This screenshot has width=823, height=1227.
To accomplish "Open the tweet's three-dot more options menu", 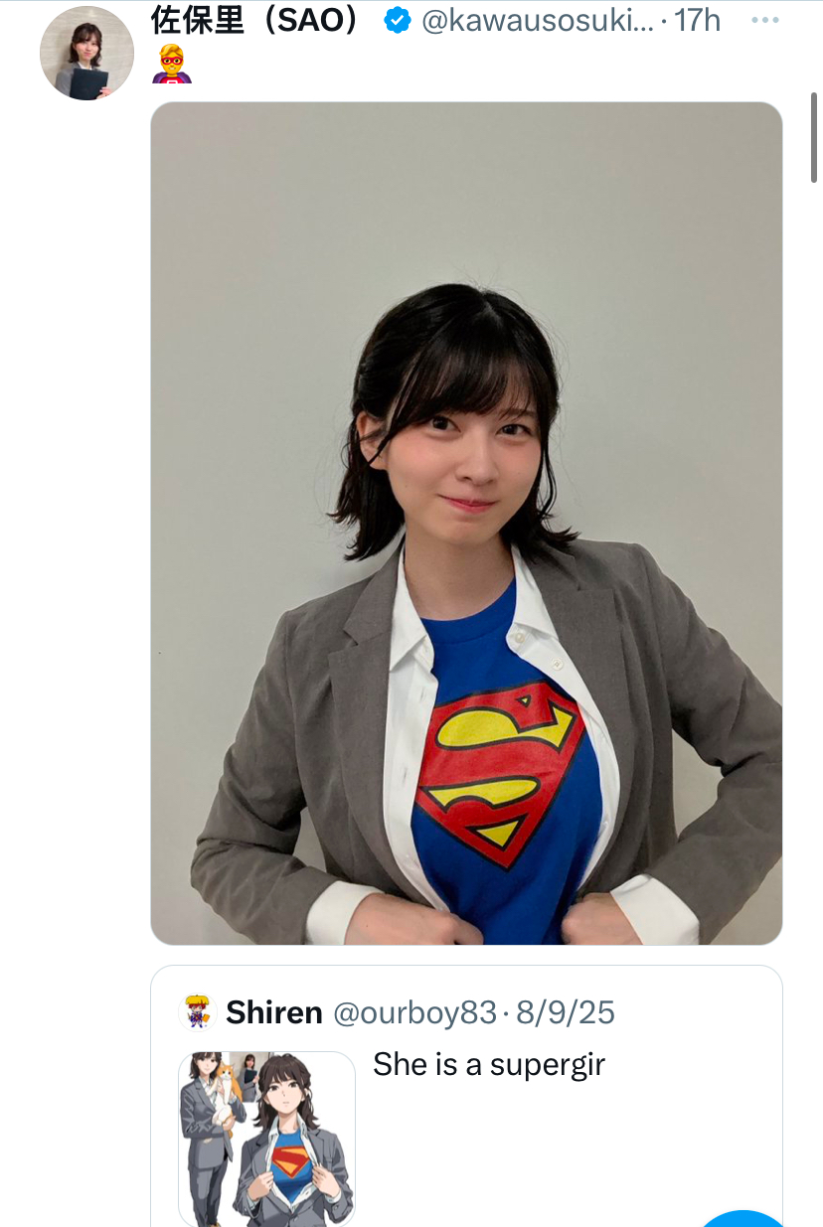I will [x=764, y=20].
